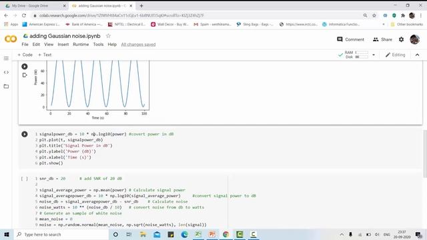This screenshot has height=240, width=427.
Task: Bookmark this page with the star icon
Action: (x=374, y=15)
